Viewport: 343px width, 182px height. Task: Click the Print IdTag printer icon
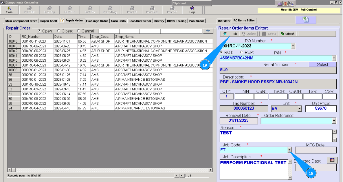110,8
